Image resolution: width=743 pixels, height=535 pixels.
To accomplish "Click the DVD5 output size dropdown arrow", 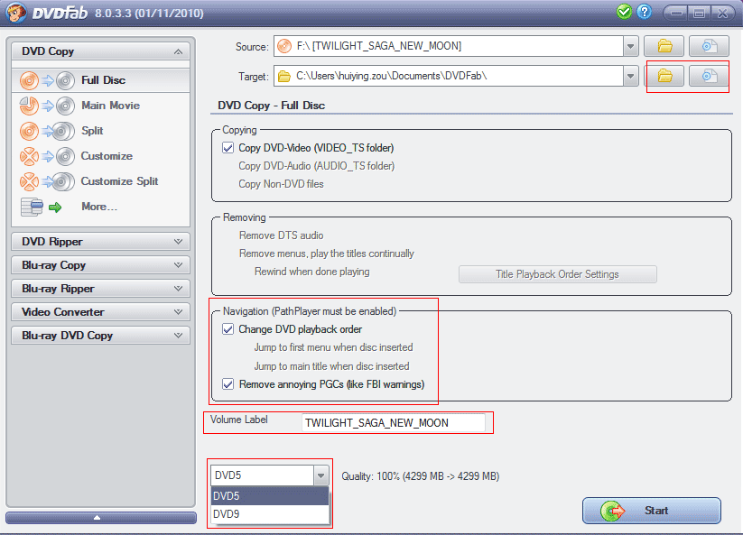I will pyautogui.click(x=320, y=475).
